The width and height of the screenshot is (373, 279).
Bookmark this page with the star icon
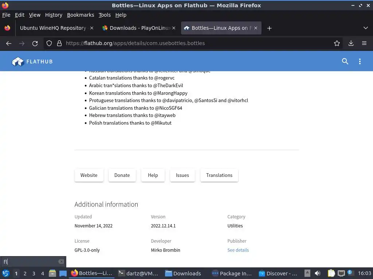pos(337,43)
